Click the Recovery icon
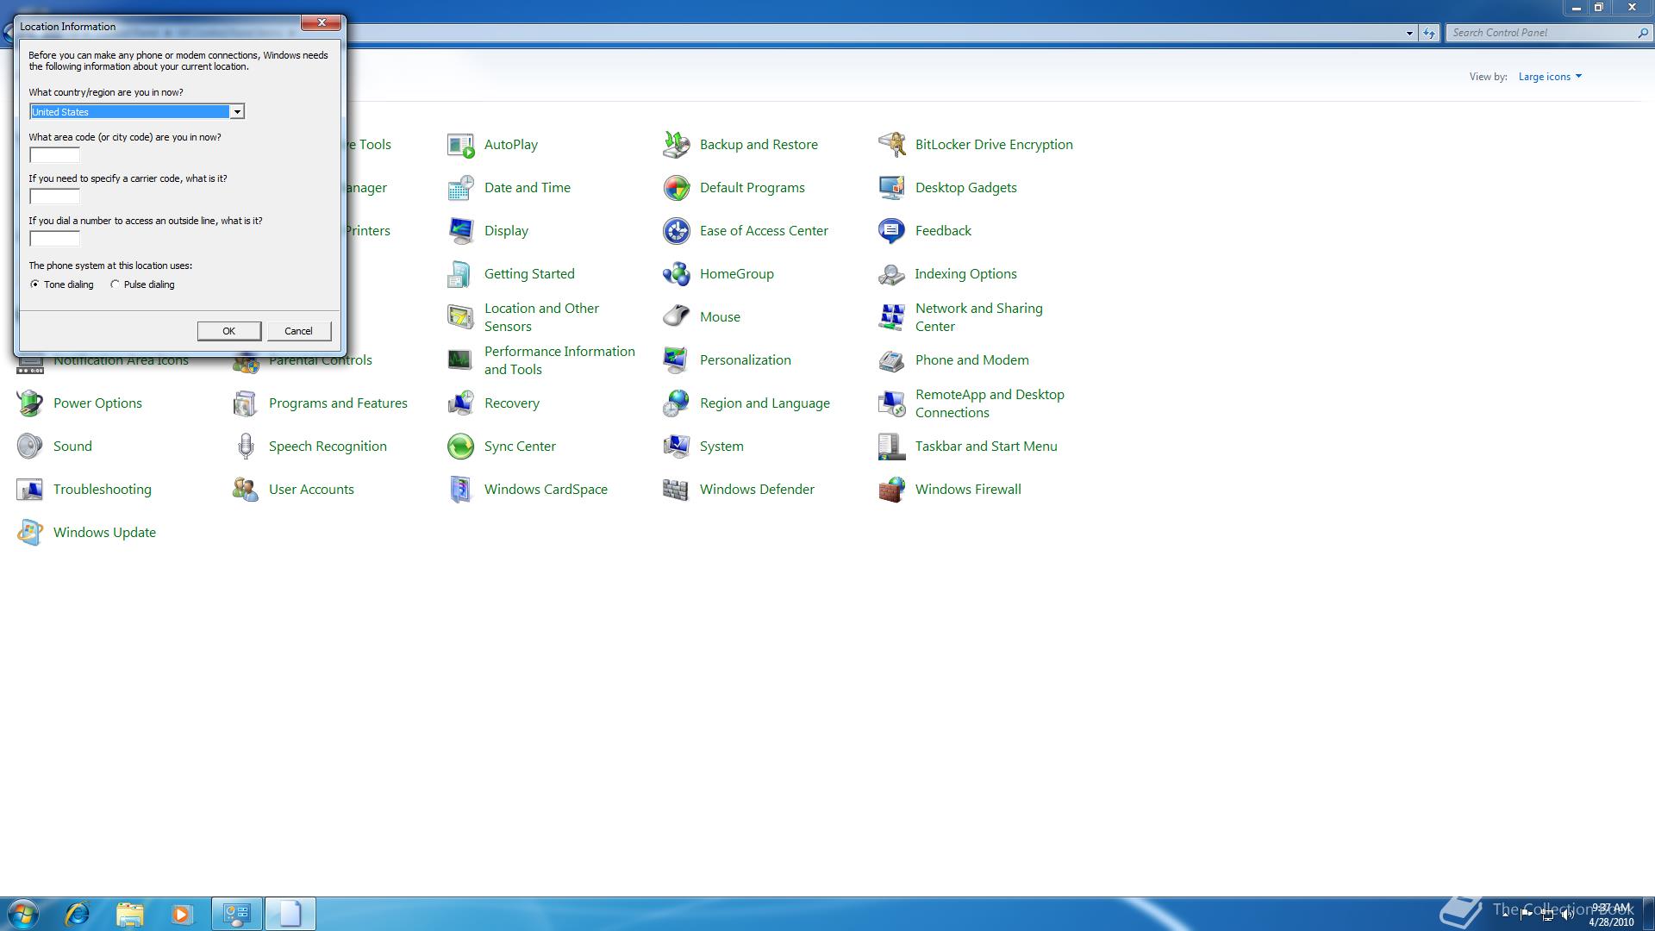This screenshot has height=931, width=1655. tap(461, 403)
